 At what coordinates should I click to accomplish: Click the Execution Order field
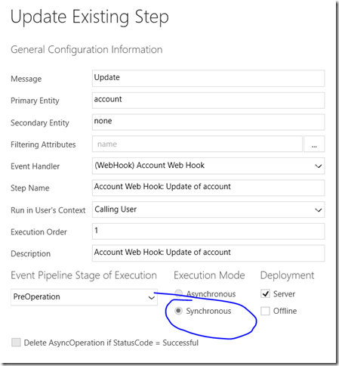pyautogui.click(x=208, y=231)
